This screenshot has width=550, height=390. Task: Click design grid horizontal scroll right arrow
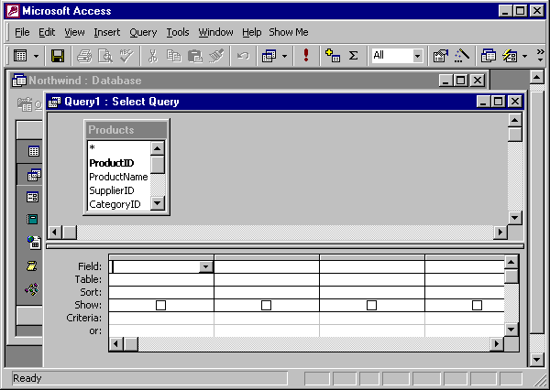(x=497, y=344)
